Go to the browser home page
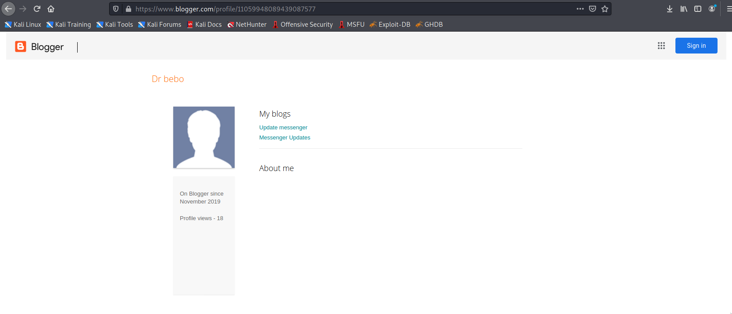The image size is (732, 314). coord(51,9)
